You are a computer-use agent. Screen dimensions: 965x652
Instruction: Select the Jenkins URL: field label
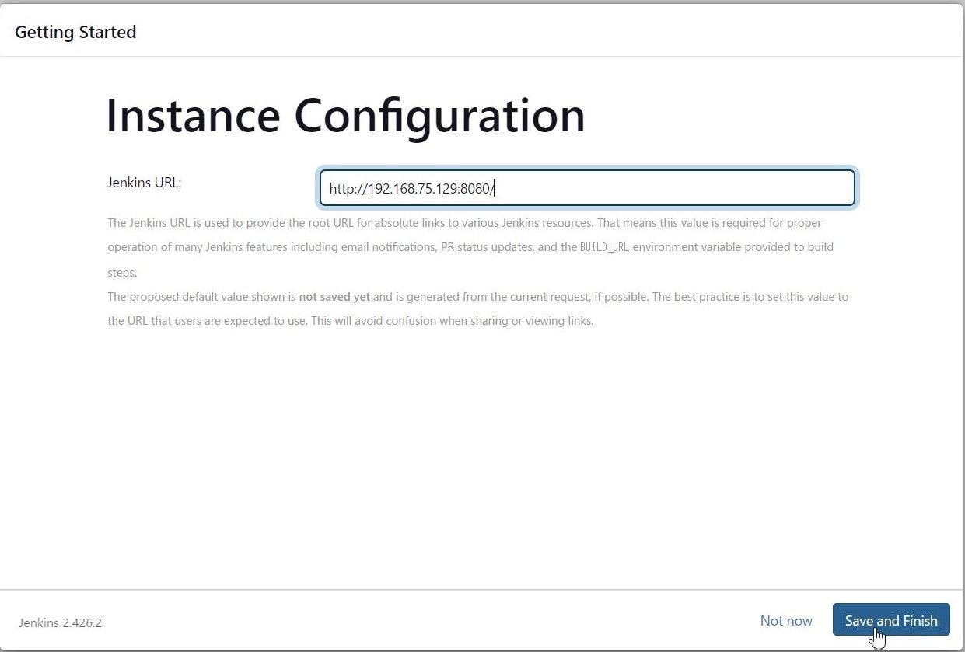pyautogui.click(x=145, y=183)
